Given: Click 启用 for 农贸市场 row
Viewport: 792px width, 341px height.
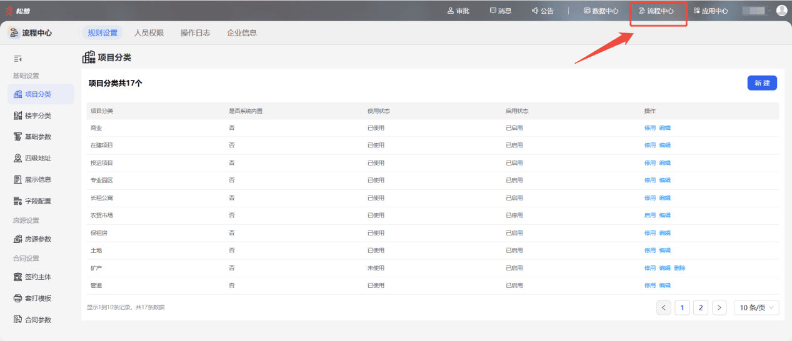Looking at the screenshot, I should pyautogui.click(x=650, y=215).
